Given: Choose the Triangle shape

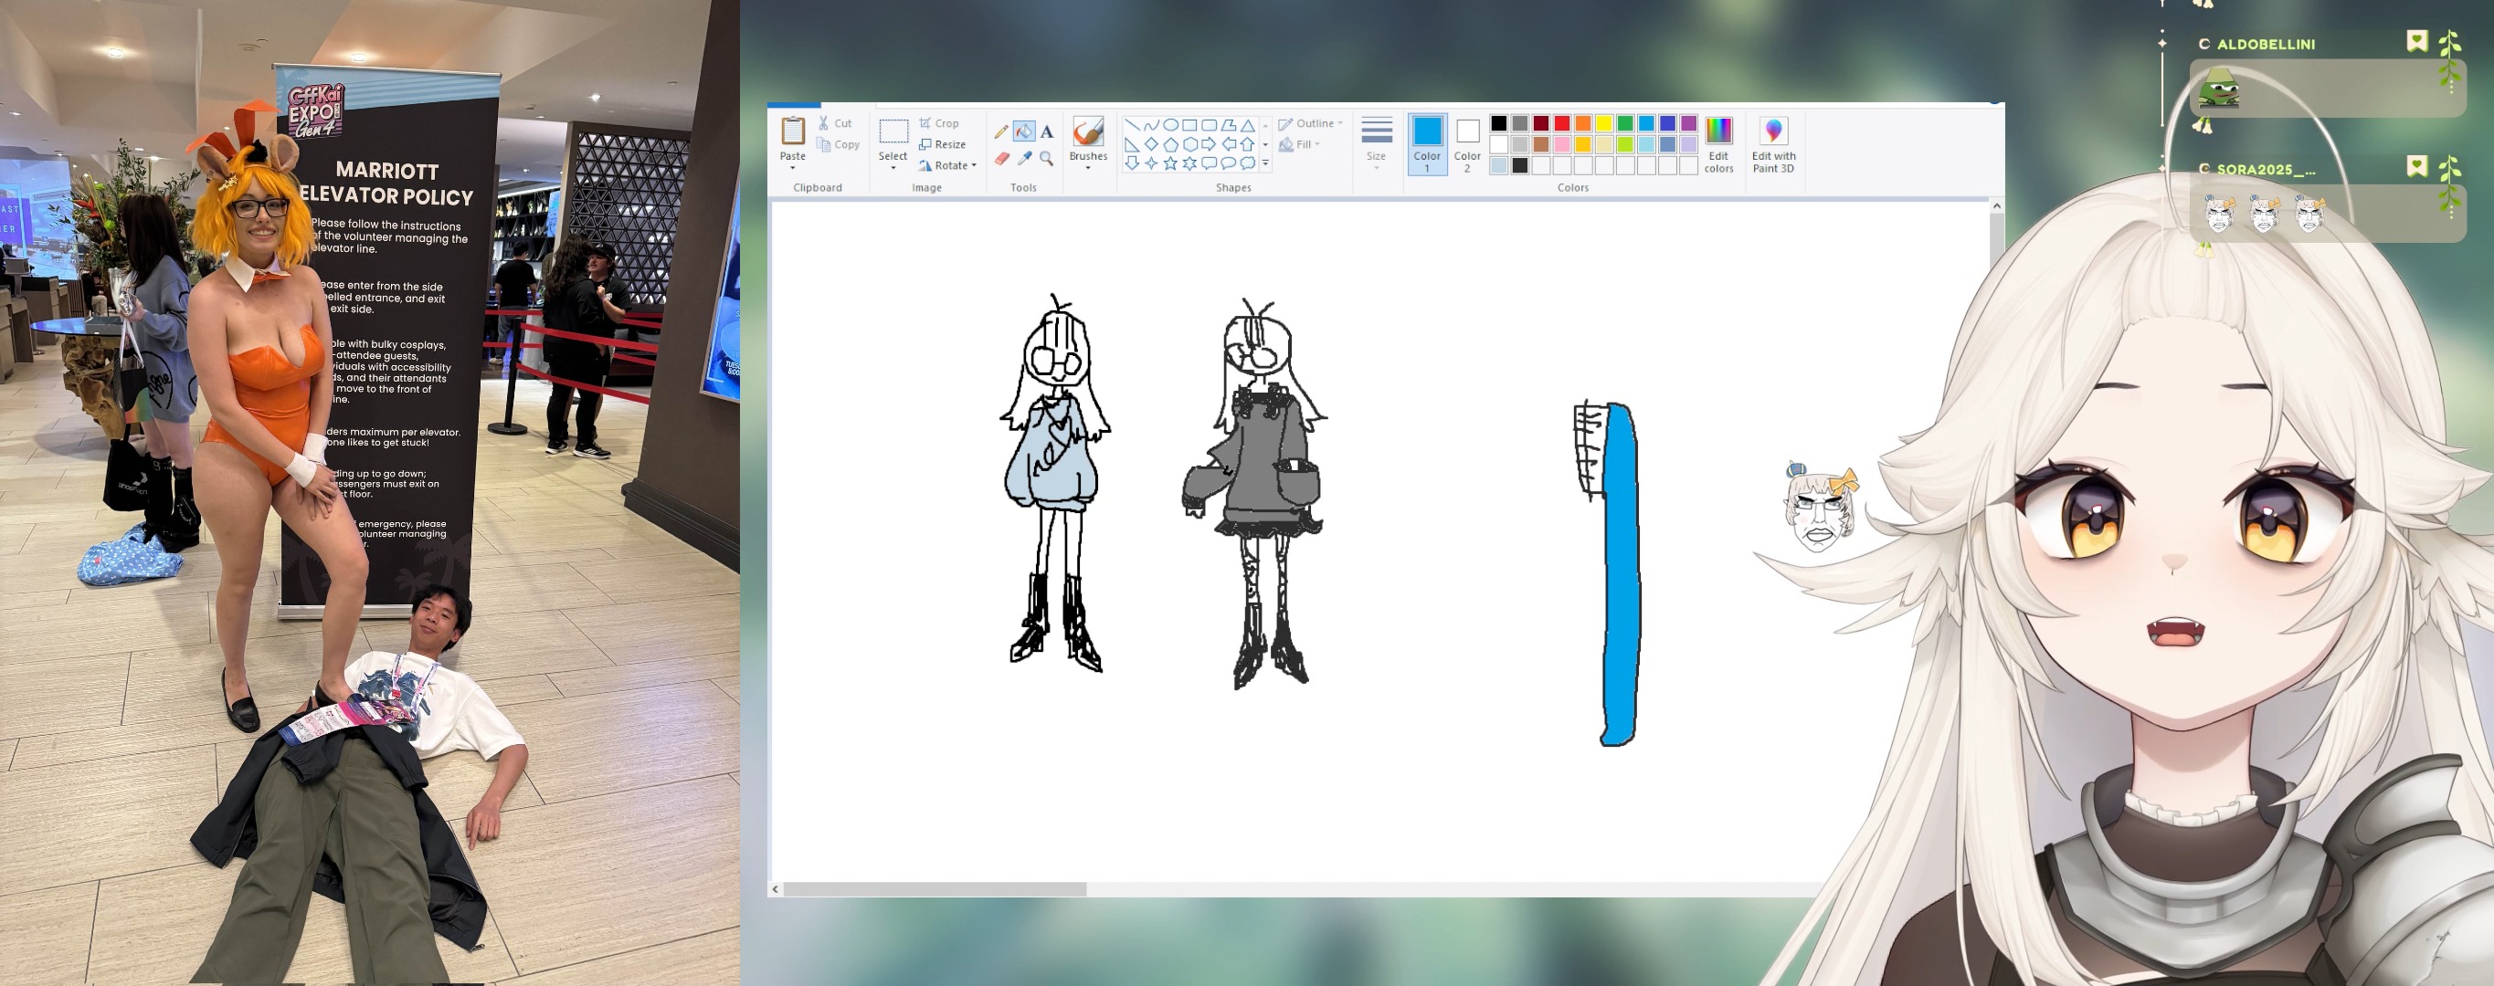Looking at the screenshot, I should [1247, 125].
